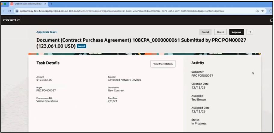Select supplier Advanced Network Devices
Screen dimensions: 274x133
tap(125, 80)
